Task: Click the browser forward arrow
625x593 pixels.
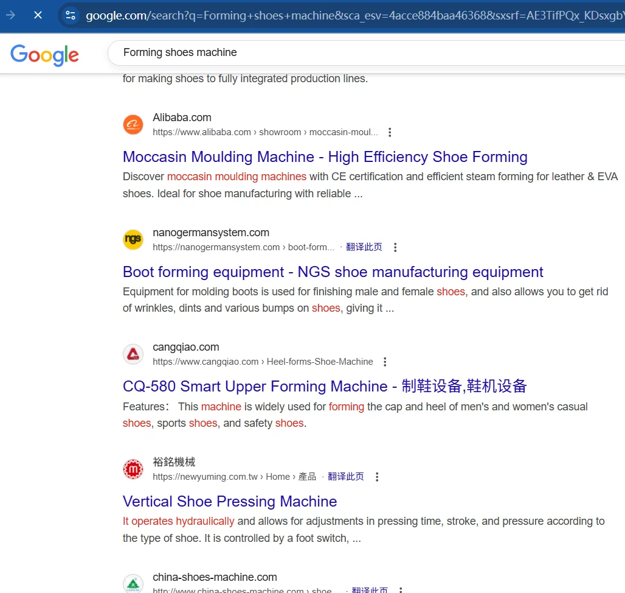Action: point(10,15)
